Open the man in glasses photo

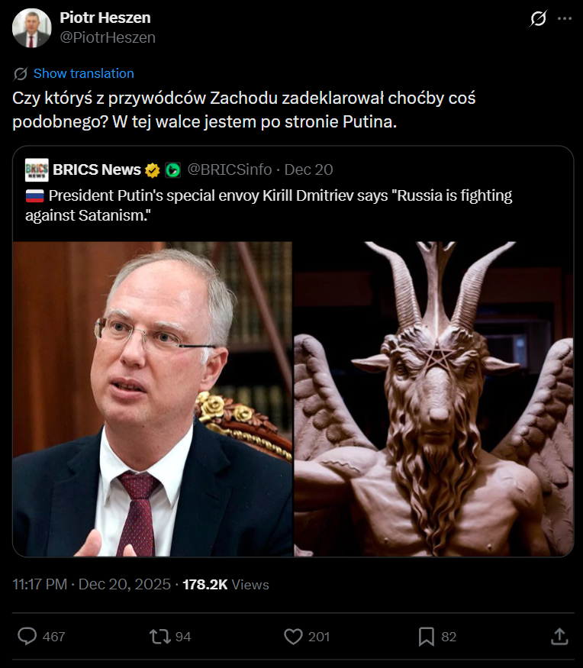153,399
